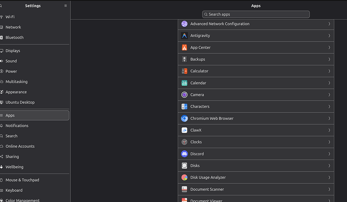Click the Antigravity app icon
Image resolution: width=347 pixels, height=202 pixels.
[x=184, y=36]
